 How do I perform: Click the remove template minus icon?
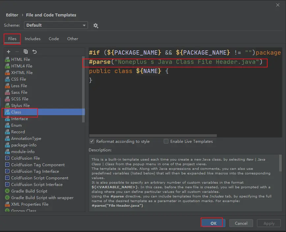click(x=17, y=52)
